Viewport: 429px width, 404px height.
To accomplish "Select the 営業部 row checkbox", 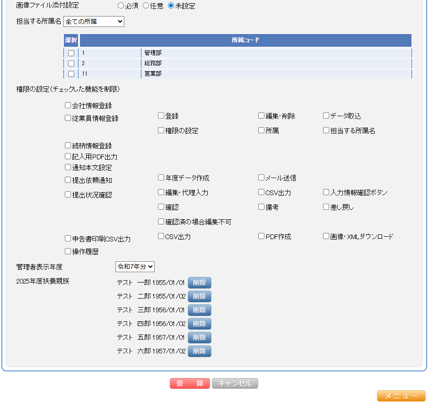I will tap(71, 74).
